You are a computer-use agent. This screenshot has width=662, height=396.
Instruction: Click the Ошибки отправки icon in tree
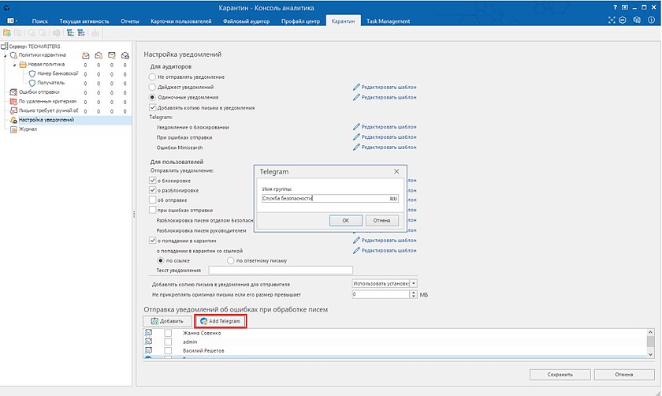coord(13,92)
